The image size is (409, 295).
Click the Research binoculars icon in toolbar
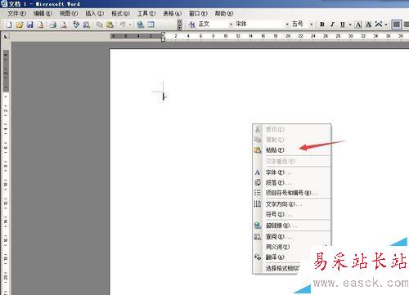click(x=87, y=25)
